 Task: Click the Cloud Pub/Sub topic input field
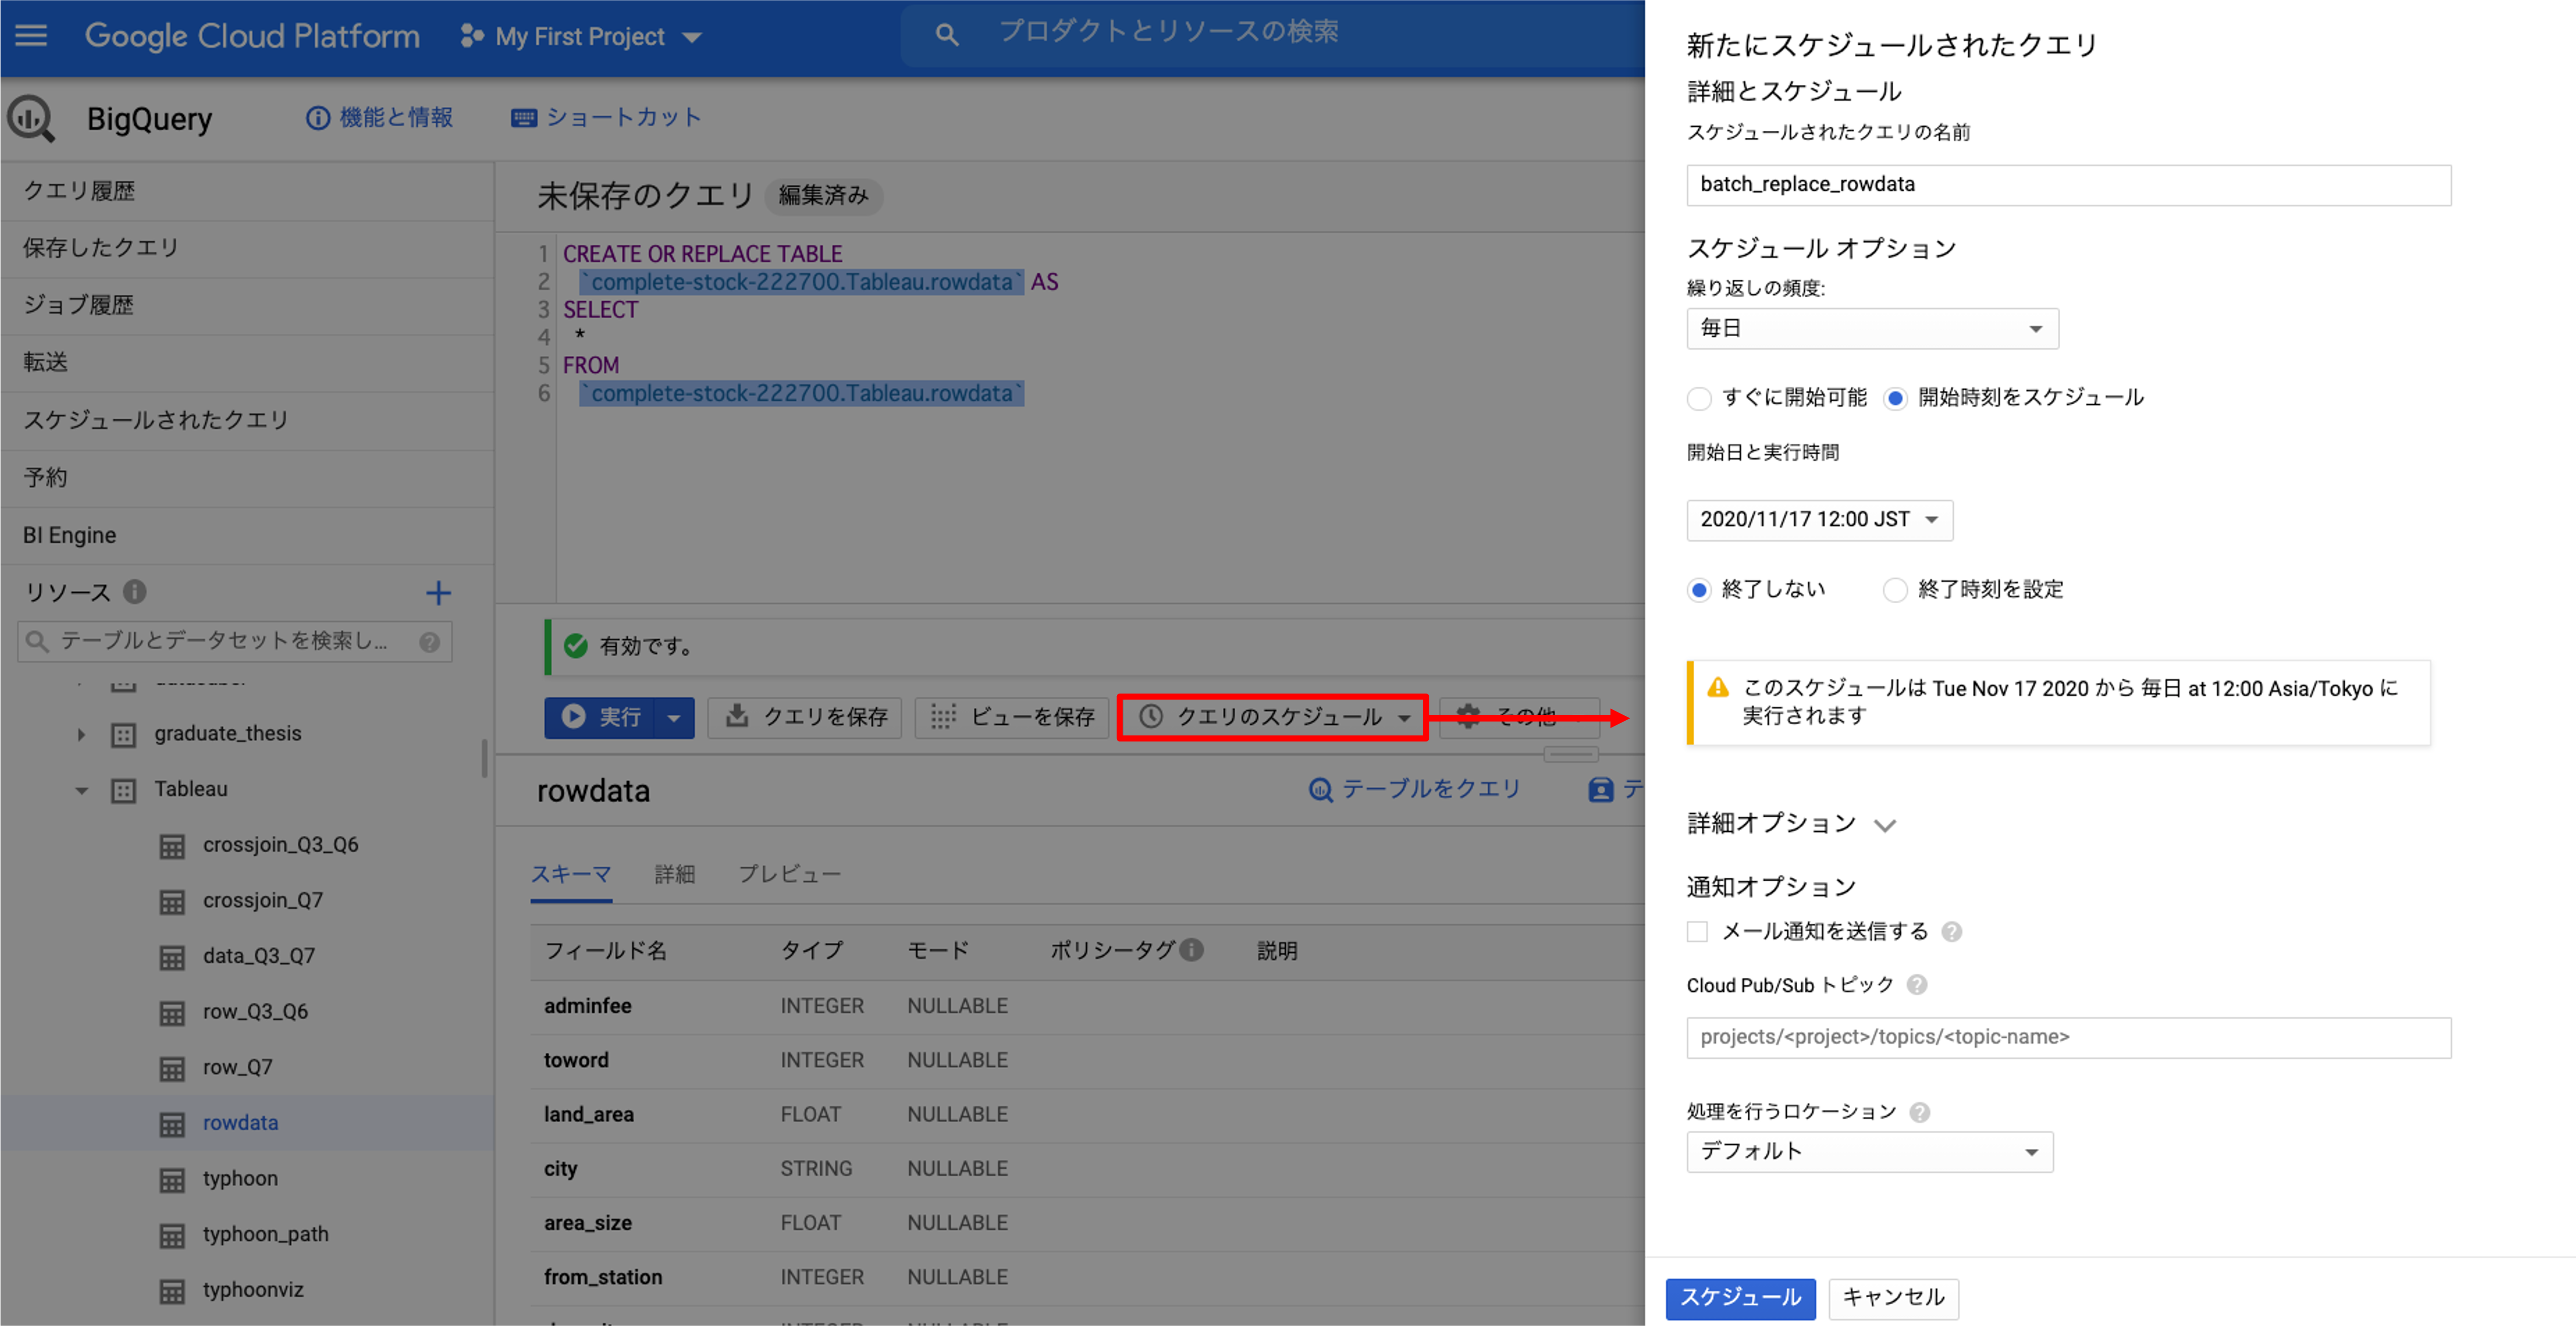(2068, 1038)
